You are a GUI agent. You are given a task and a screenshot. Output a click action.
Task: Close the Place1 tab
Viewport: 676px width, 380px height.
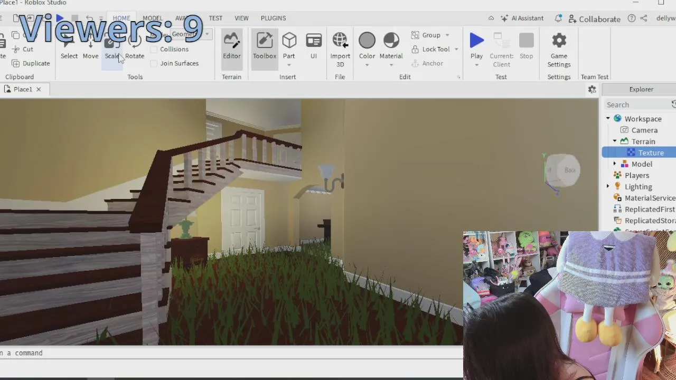point(39,89)
